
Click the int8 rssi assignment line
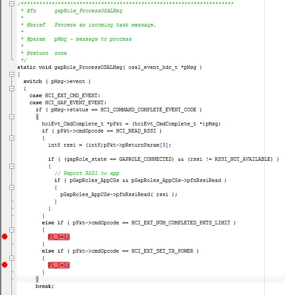109,145
